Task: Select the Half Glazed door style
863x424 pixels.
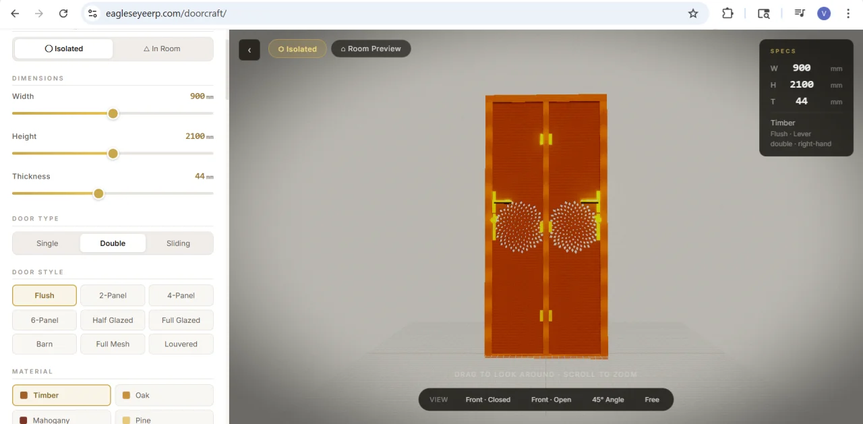Action: tap(113, 320)
